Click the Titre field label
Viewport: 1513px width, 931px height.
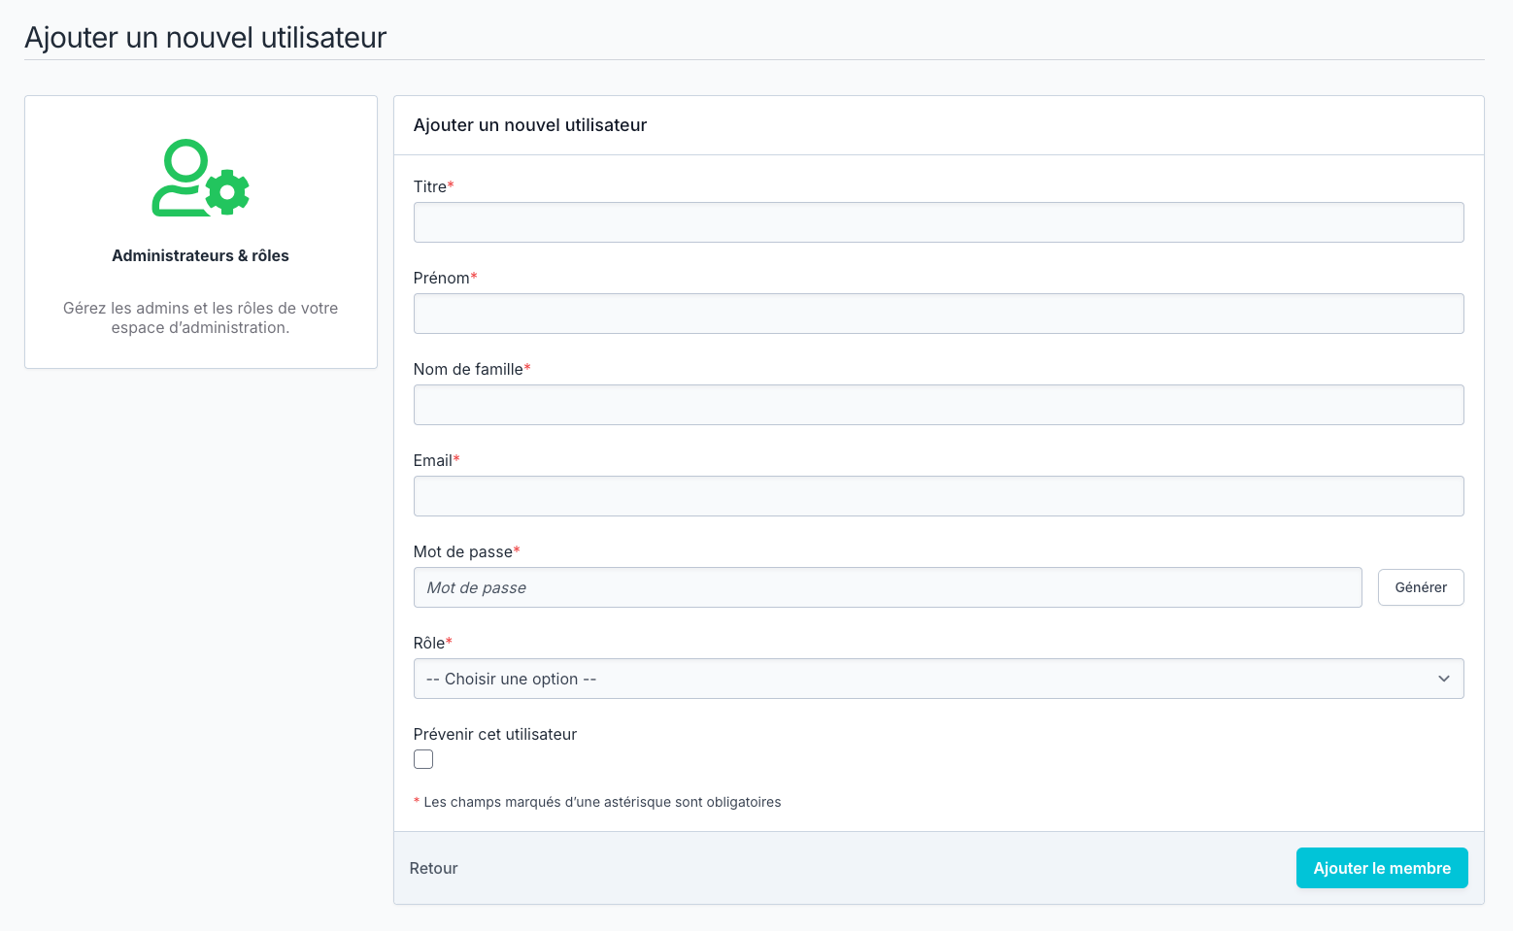tap(429, 186)
